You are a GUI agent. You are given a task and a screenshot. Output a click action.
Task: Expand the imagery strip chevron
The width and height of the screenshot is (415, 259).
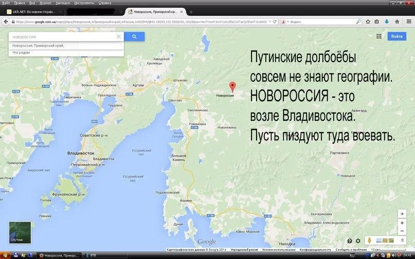[402, 240]
